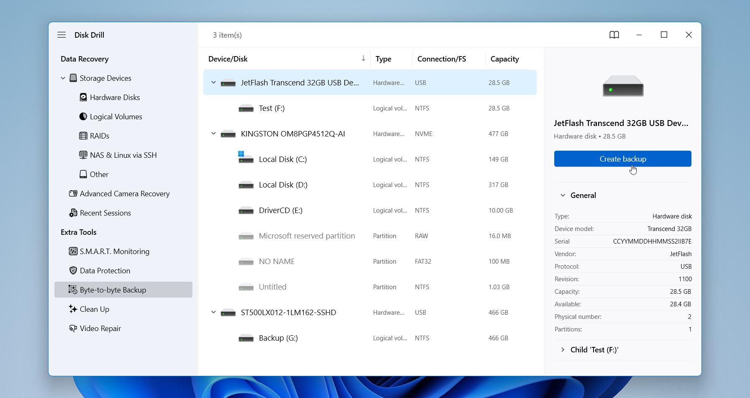
Task: Select the Microsoft reserved partition row
Action: (x=370, y=236)
